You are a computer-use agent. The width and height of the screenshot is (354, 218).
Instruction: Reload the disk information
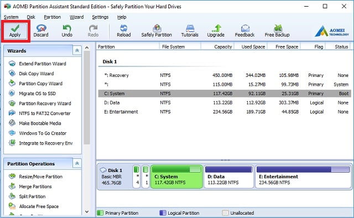pos(124,31)
